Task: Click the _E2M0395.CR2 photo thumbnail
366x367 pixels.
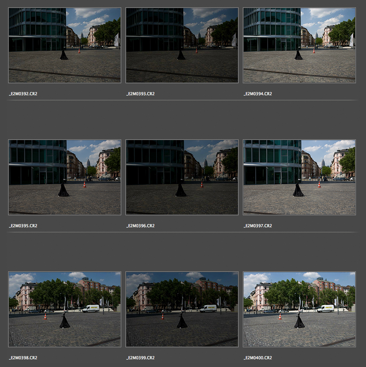Action: [64, 177]
